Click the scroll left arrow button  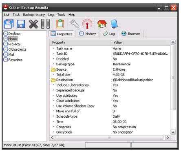52,138
